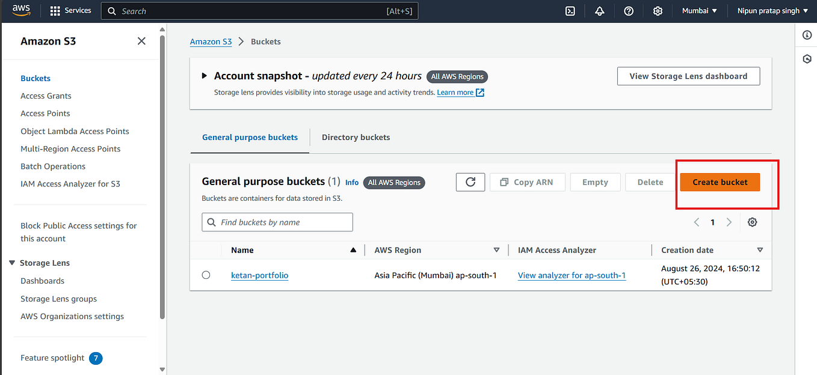Click the Create bucket button
817x375 pixels.
[720, 181]
